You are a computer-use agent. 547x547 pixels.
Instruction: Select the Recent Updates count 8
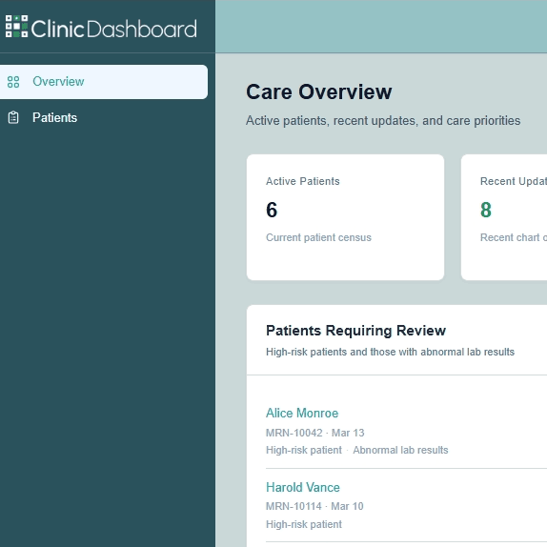[486, 210]
